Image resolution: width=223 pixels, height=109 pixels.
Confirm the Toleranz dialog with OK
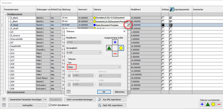(x=104, y=92)
